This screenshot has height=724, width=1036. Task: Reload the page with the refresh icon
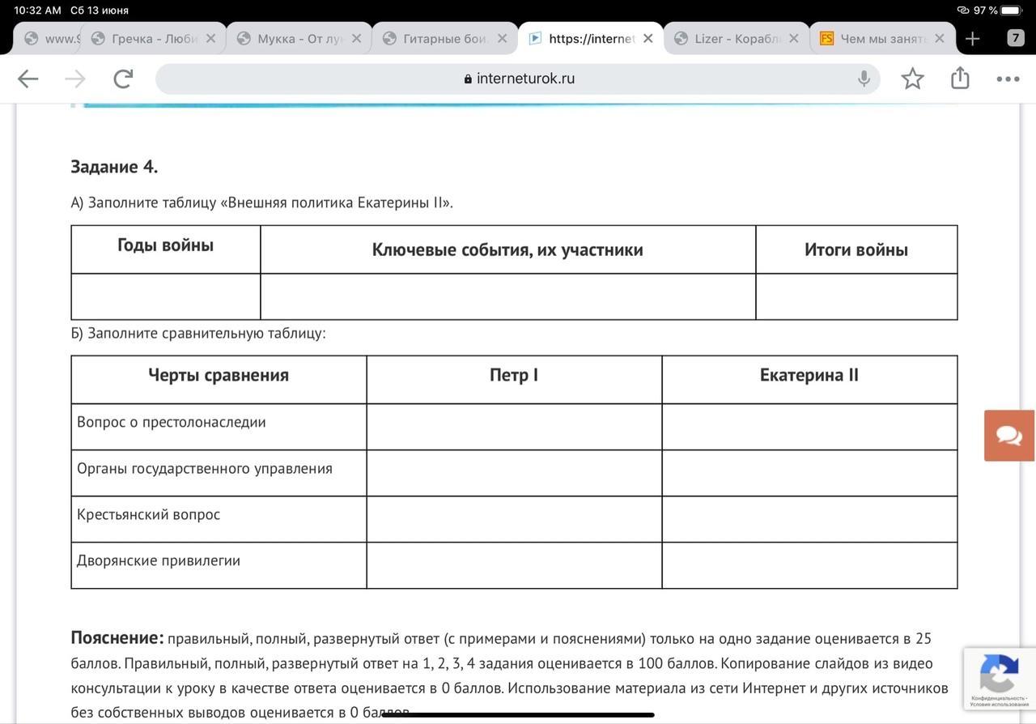click(x=123, y=79)
